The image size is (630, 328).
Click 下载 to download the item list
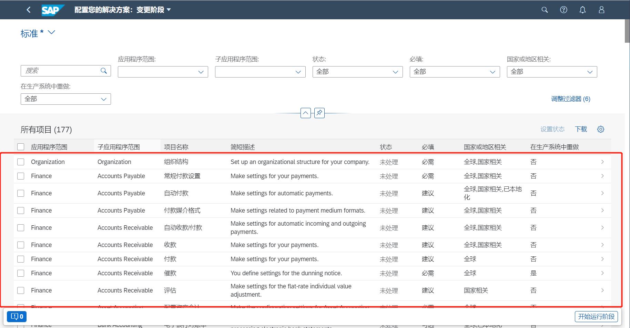[x=581, y=129]
